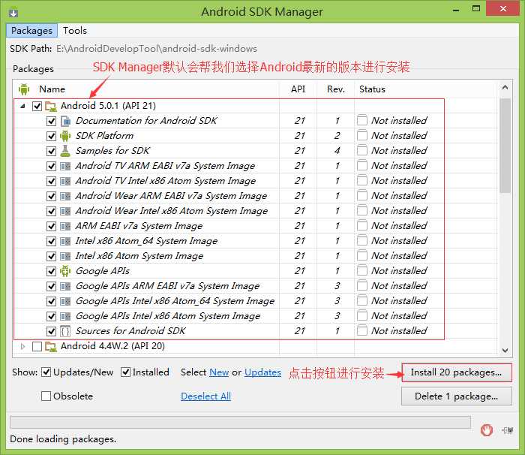Click the Android Wear ARM EABI v7a image icon

66,196
